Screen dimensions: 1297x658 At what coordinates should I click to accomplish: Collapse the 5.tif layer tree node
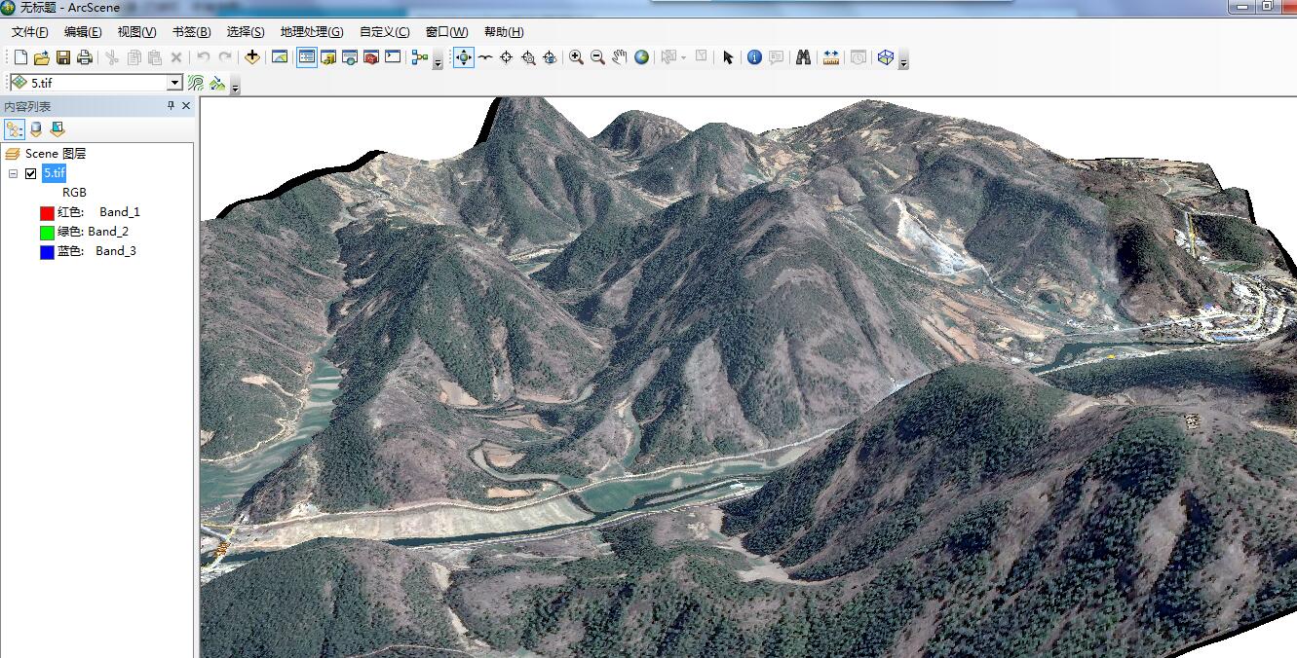coord(13,173)
